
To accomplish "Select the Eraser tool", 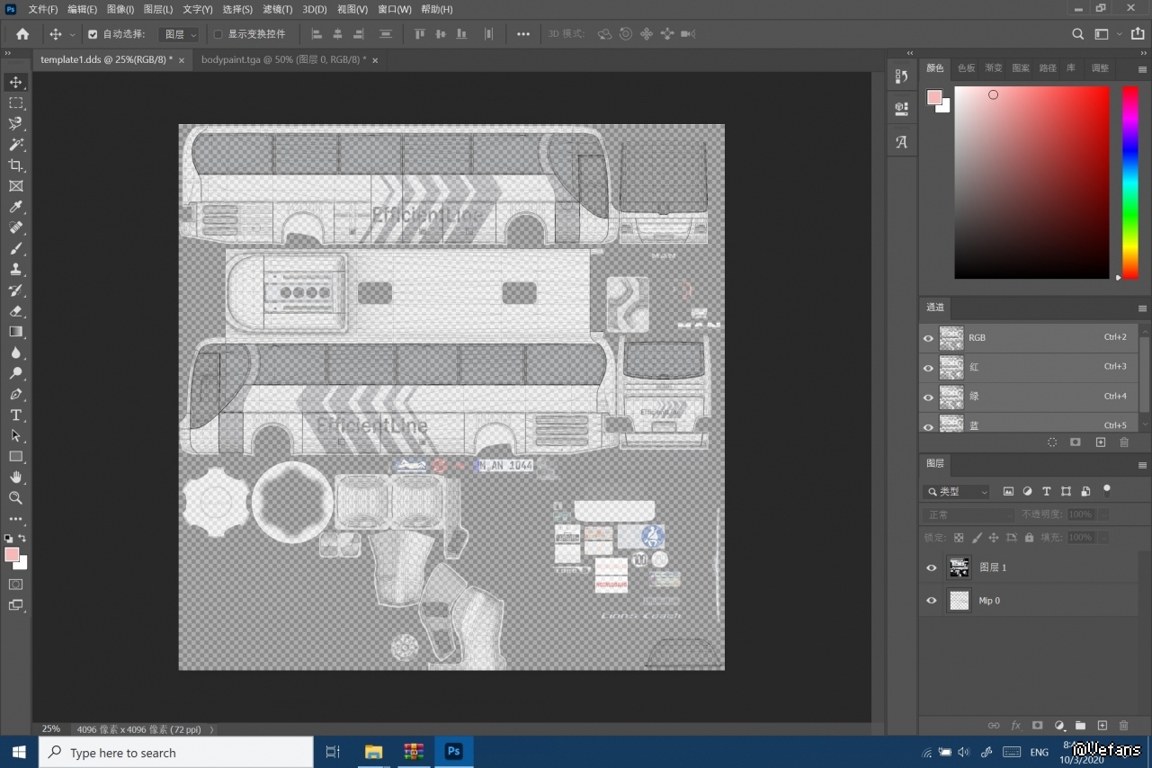I will (x=15, y=311).
